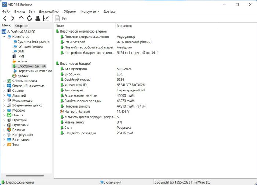This screenshot has height=185, width=257.
Task: Click the Дисплей monitor icon
Action: (9, 95)
